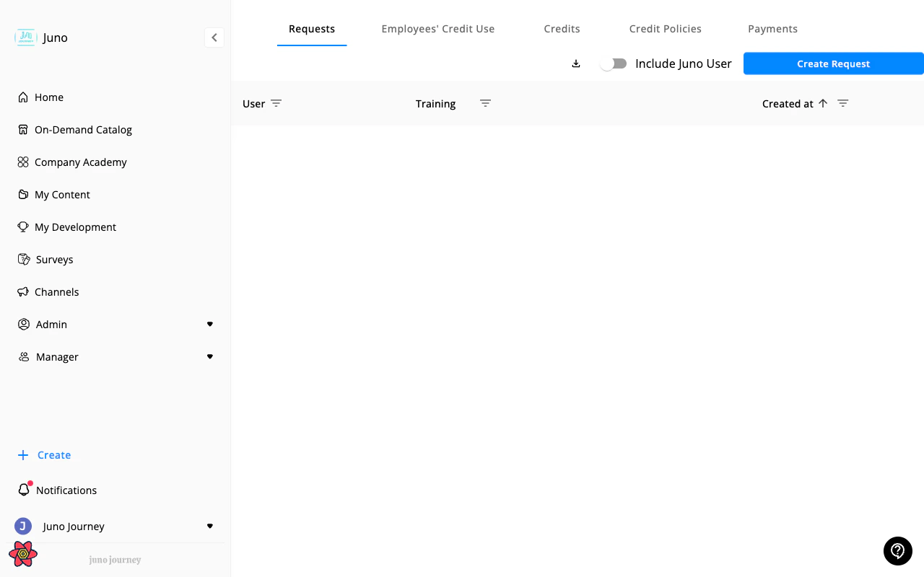The image size is (924, 577).
Task: Select the Company Academy icon
Action: coord(23,162)
